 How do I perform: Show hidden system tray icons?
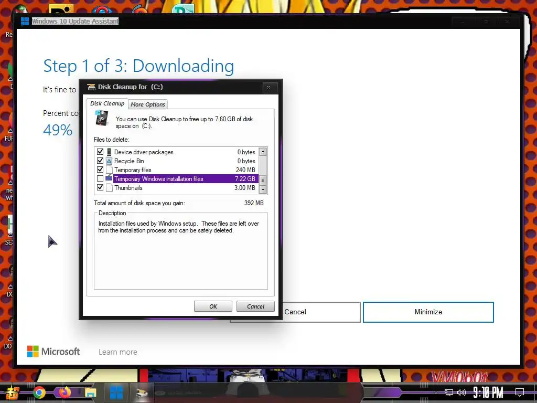click(x=436, y=393)
